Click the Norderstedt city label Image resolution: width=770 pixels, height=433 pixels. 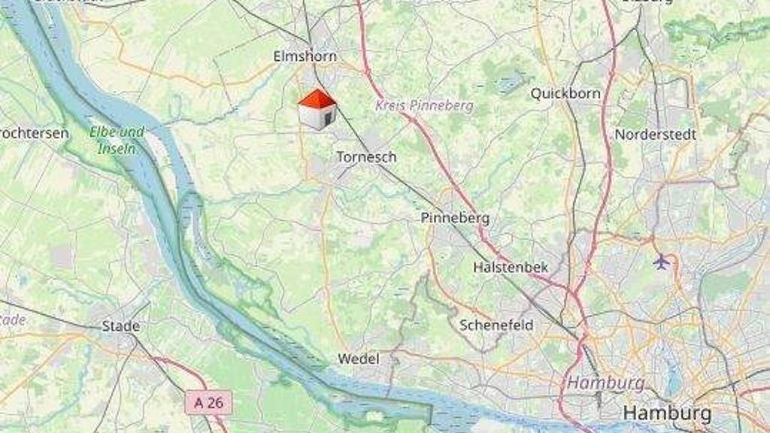[x=656, y=134]
